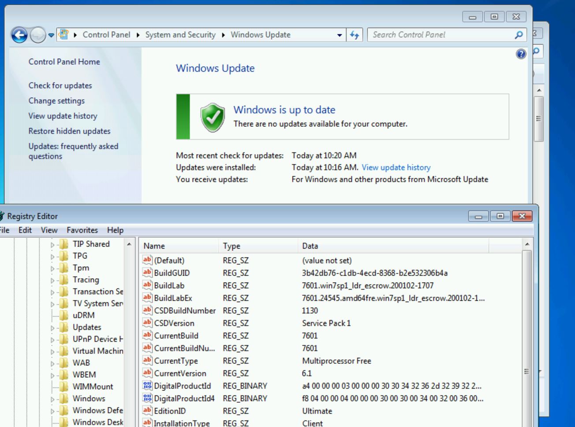Expand the Tracing registry key
575x427 pixels.
click(x=52, y=280)
